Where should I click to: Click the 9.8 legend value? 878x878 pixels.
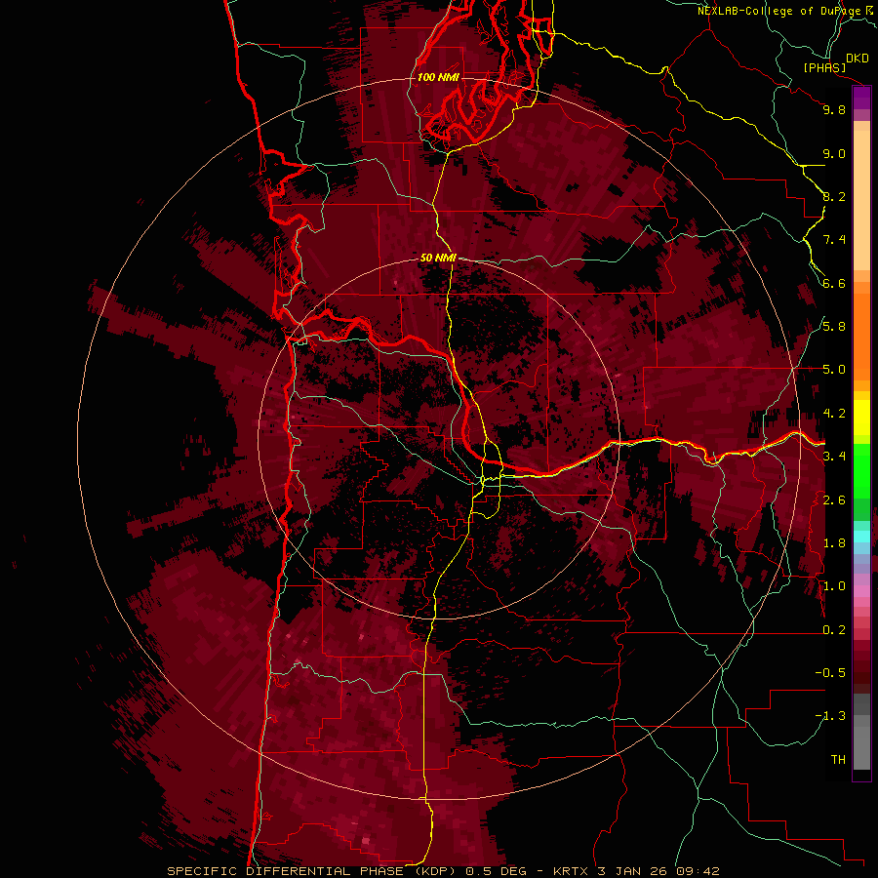tap(834, 109)
